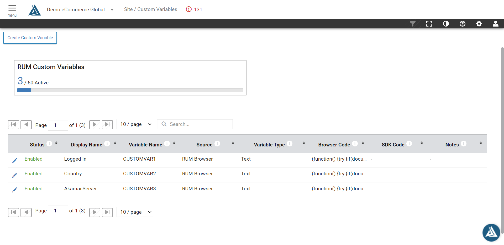Open the settings gear icon
The width and height of the screenshot is (504, 245).
click(x=479, y=24)
